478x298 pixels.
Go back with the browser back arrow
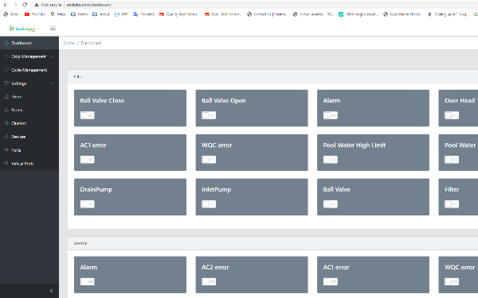[x=6, y=5]
